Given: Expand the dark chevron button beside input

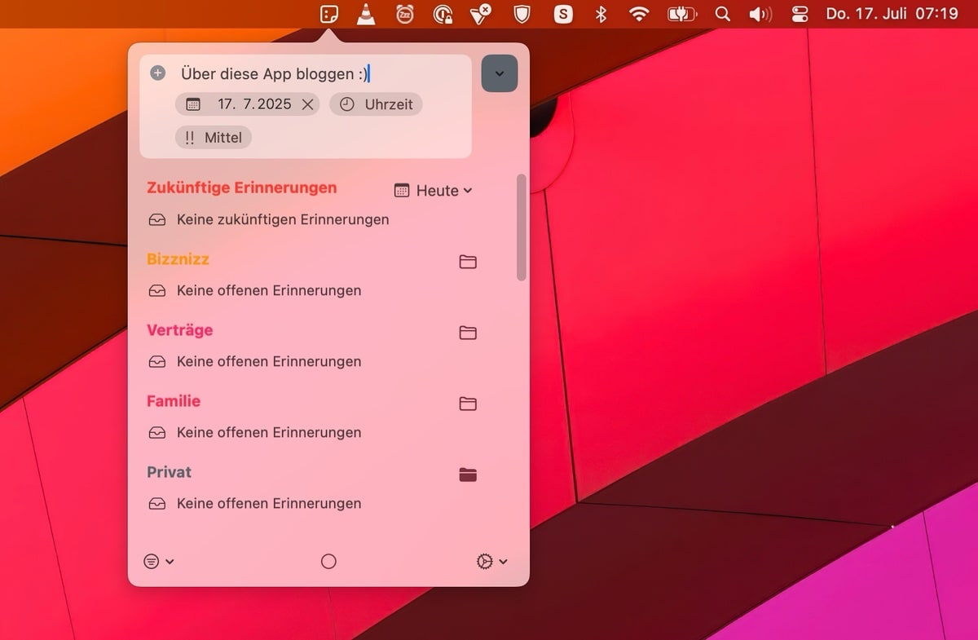Looking at the screenshot, I should (x=500, y=73).
